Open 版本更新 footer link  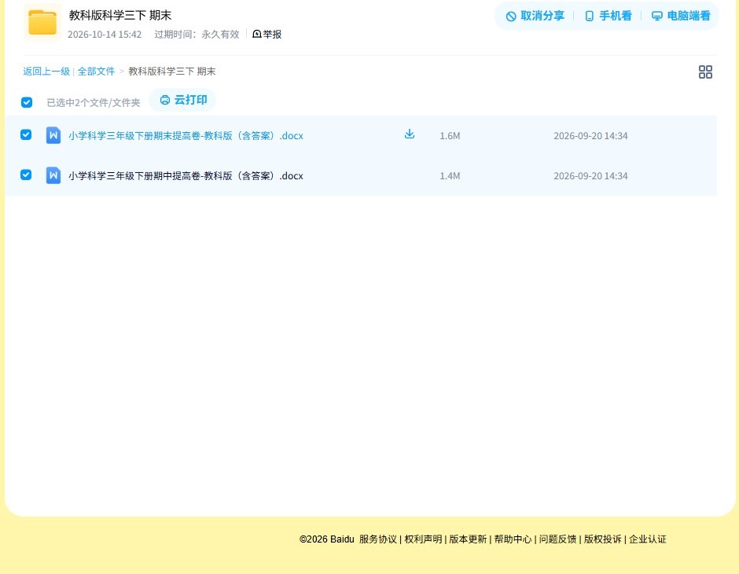pos(468,539)
